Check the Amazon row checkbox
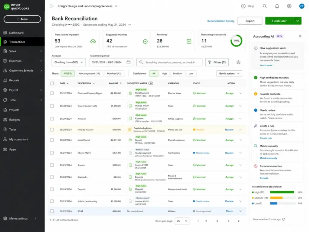The image size is (309, 232). click(52, 119)
